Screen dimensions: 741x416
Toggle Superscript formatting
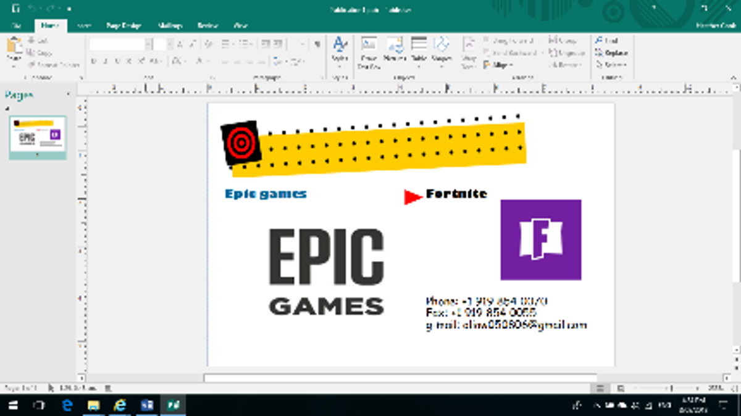tap(141, 61)
